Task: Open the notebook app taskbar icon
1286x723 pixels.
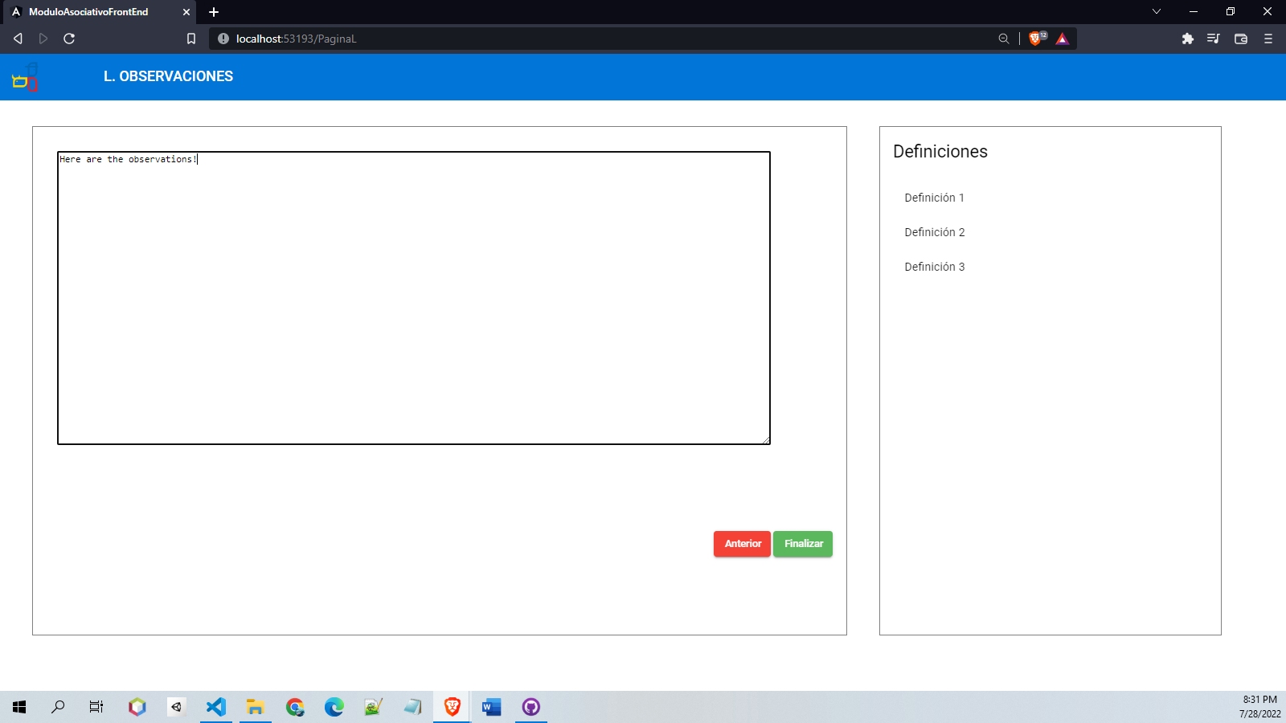Action: [413, 707]
